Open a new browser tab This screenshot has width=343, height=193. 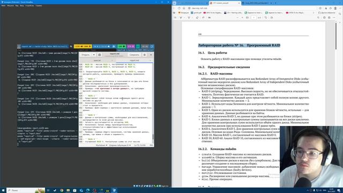coord(275,3)
